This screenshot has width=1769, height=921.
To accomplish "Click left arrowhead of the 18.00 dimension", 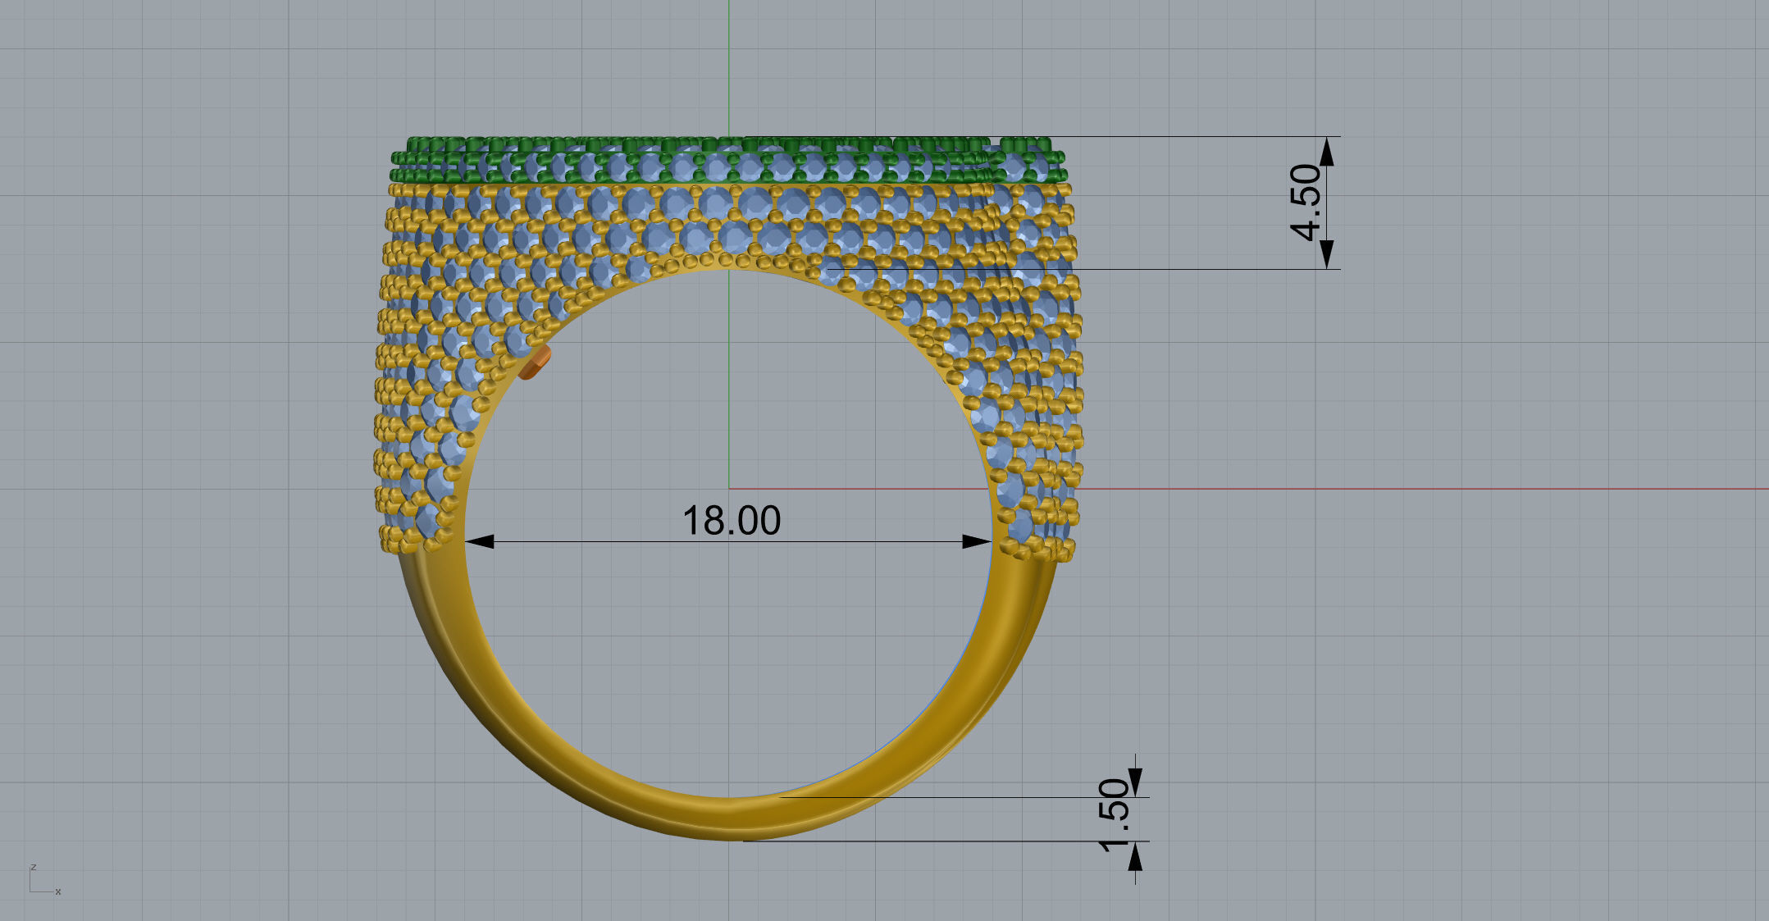I will click(x=479, y=541).
